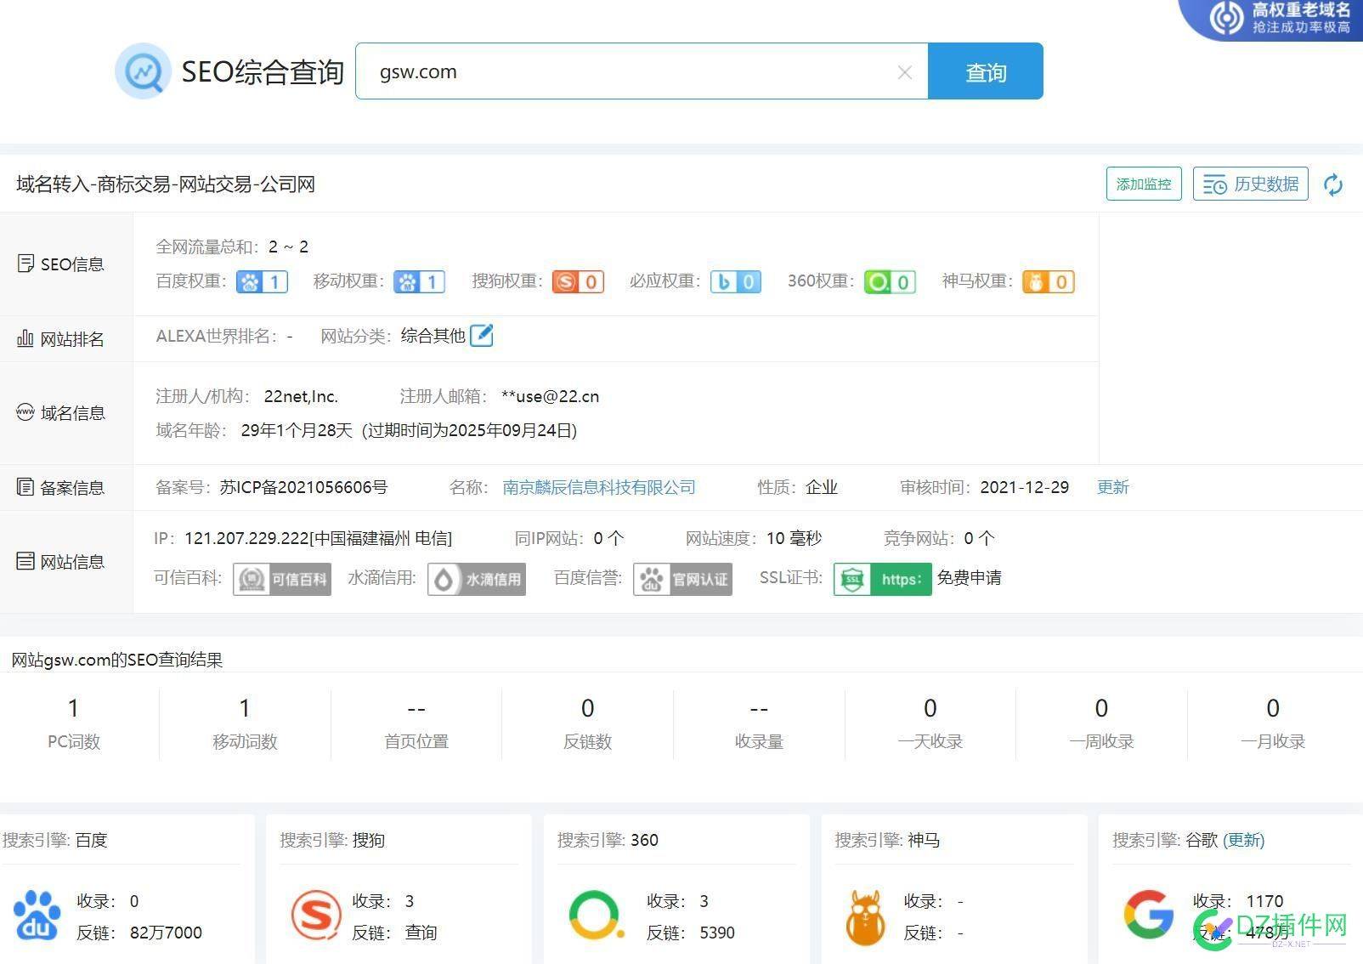Click the 免费申请 SSL link
This screenshot has width=1363, height=964.
[970, 578]
